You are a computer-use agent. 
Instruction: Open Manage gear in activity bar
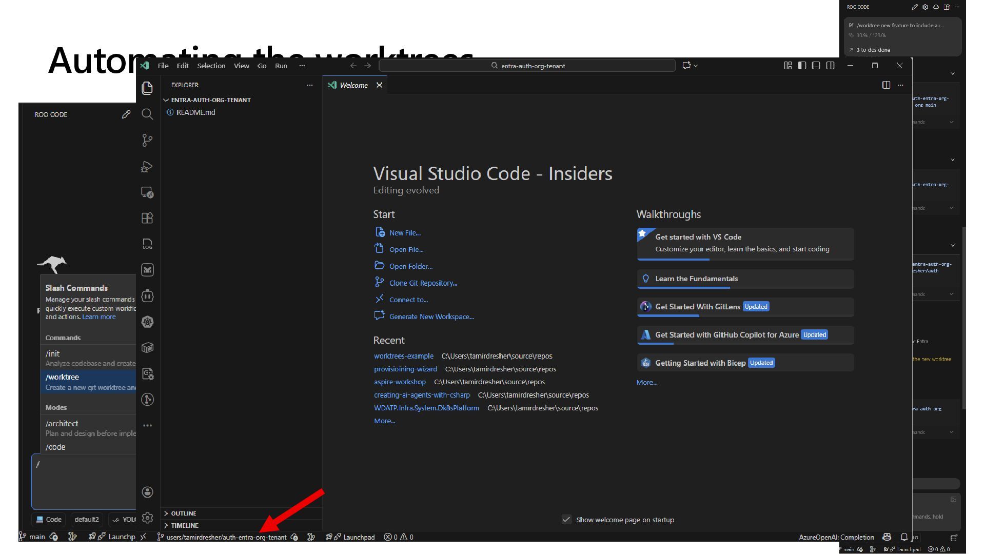[x=147, y=518]
